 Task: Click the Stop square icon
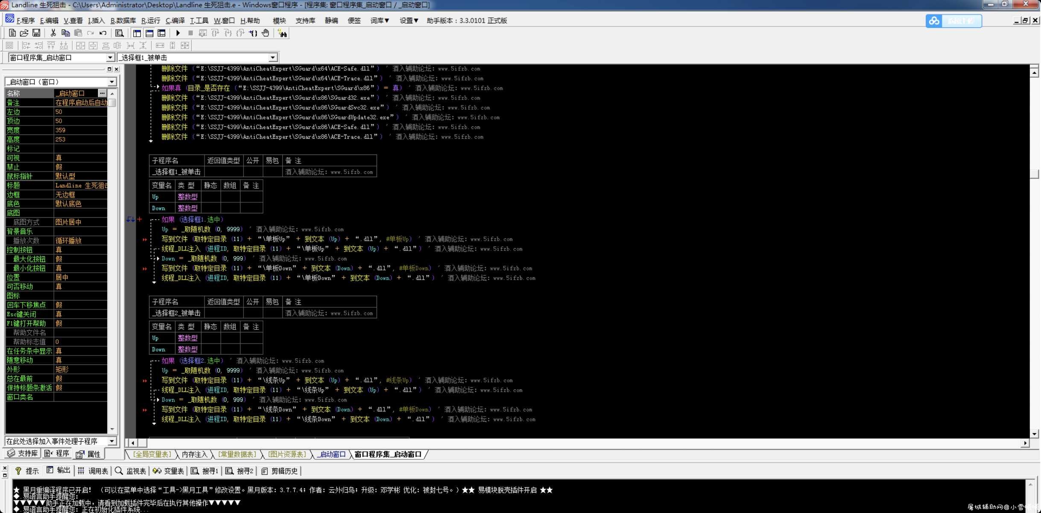pos(190,33)
